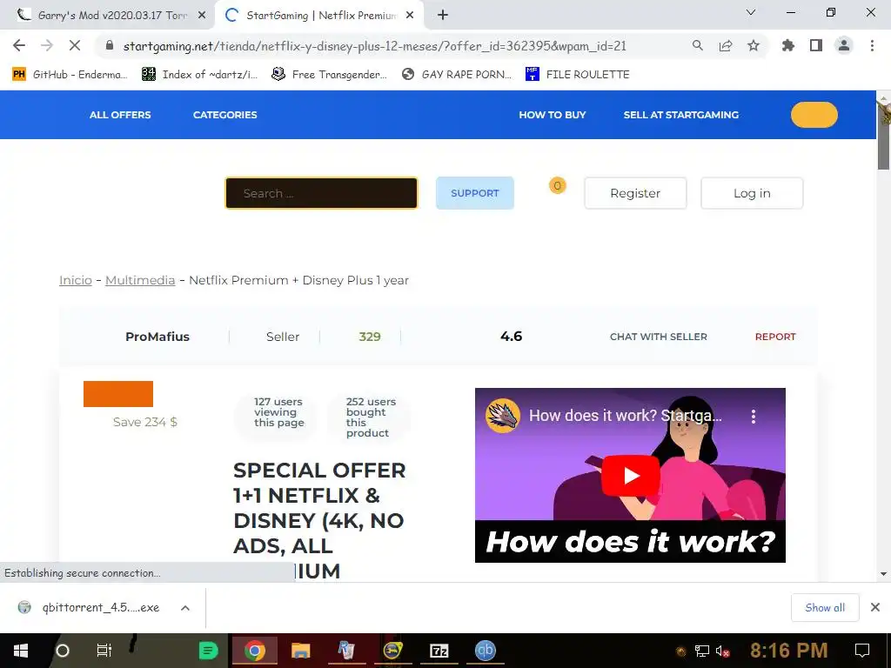The width and height of the screenshot is (891, 668).
Task: Open FILE ROULETTE bookmark
Action: coord(578,75)
